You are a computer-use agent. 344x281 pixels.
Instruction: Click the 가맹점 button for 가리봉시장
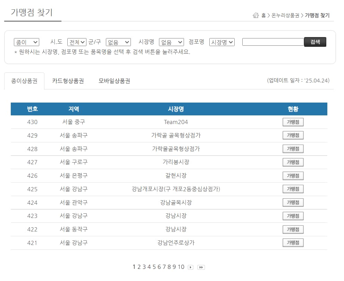pyautogui.click(x=293, y=162)
